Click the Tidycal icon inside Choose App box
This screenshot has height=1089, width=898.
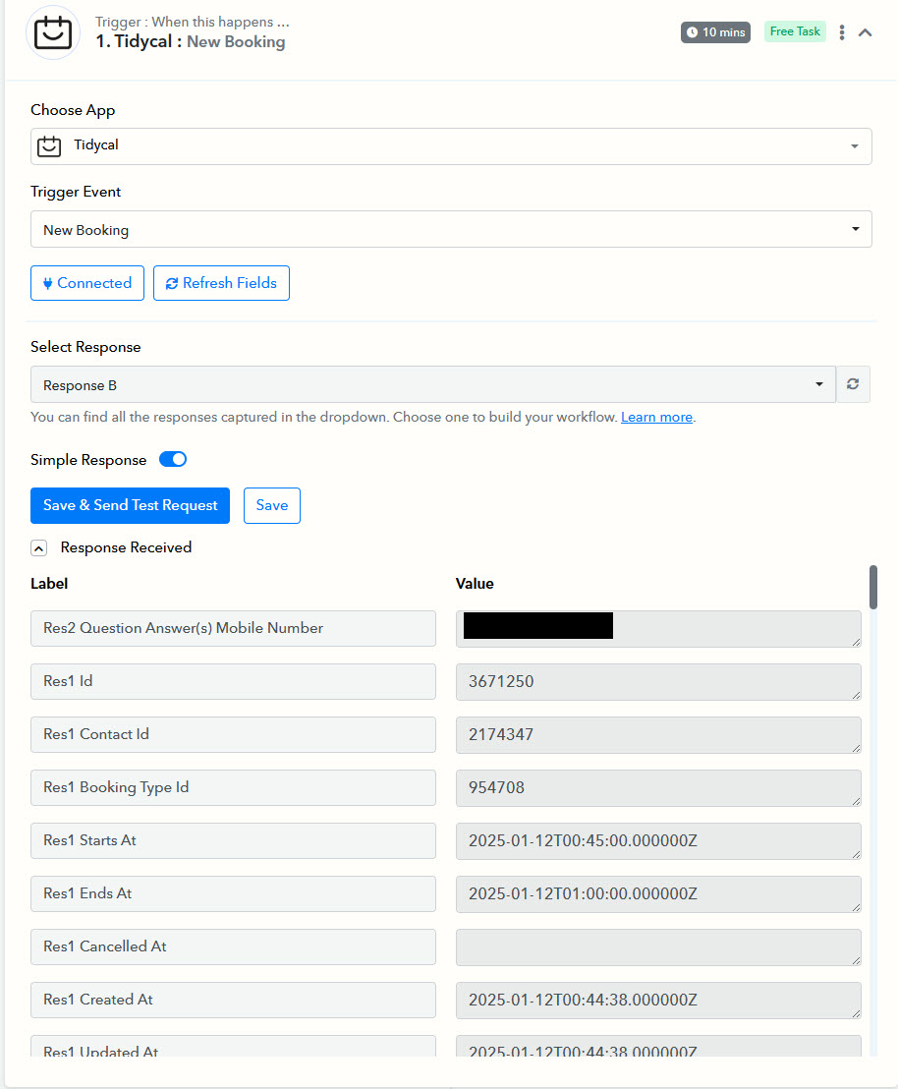coord(49,145)
